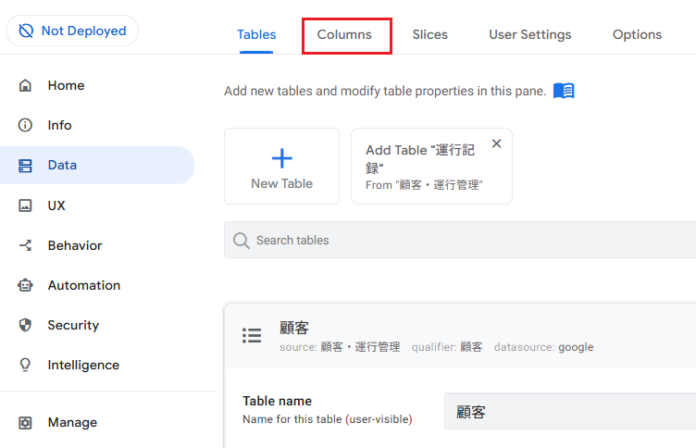The image size is (696, 448).
Task: Switch to the Columns tab
Action: [x=344, y=35]
